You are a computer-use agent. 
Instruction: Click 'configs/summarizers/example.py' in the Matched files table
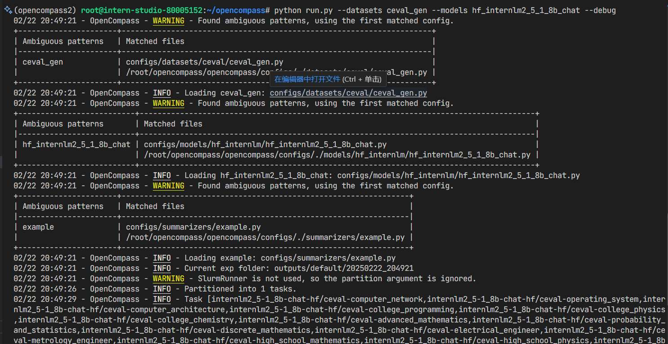pos(193,227)
